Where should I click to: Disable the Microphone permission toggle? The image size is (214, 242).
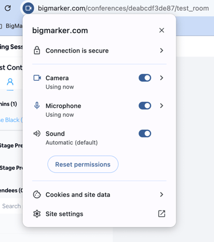[x=145, y=106]
